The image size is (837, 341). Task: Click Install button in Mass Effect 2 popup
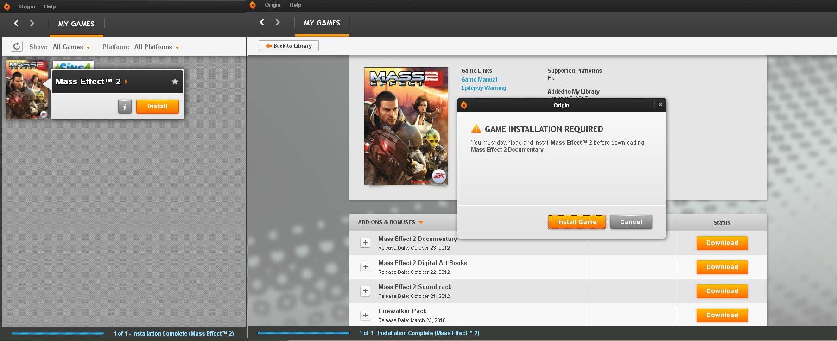(158, 107)
